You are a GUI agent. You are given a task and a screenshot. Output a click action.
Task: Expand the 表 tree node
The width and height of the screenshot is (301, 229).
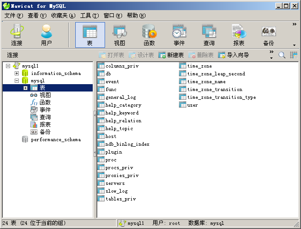tap(25, 88)
